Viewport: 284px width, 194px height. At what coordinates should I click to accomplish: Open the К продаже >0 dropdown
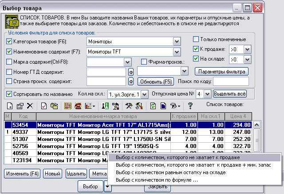248,49
